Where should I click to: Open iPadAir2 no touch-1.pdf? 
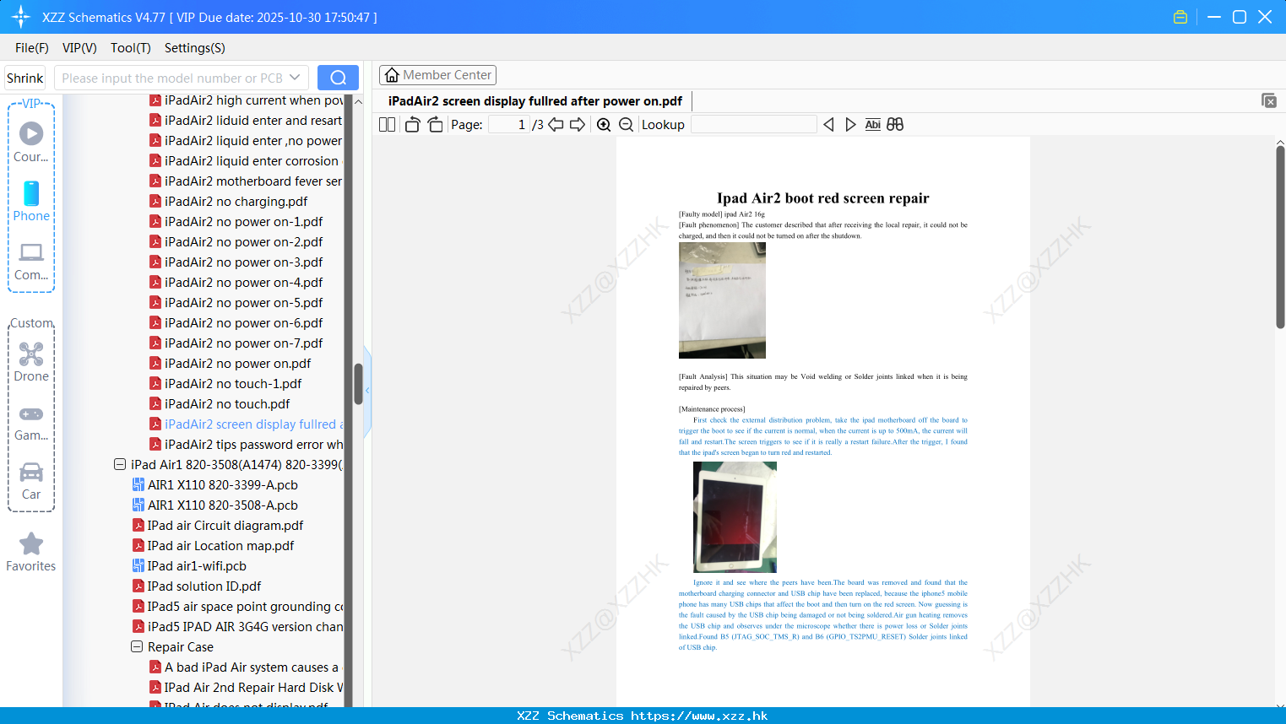(233, 383)
